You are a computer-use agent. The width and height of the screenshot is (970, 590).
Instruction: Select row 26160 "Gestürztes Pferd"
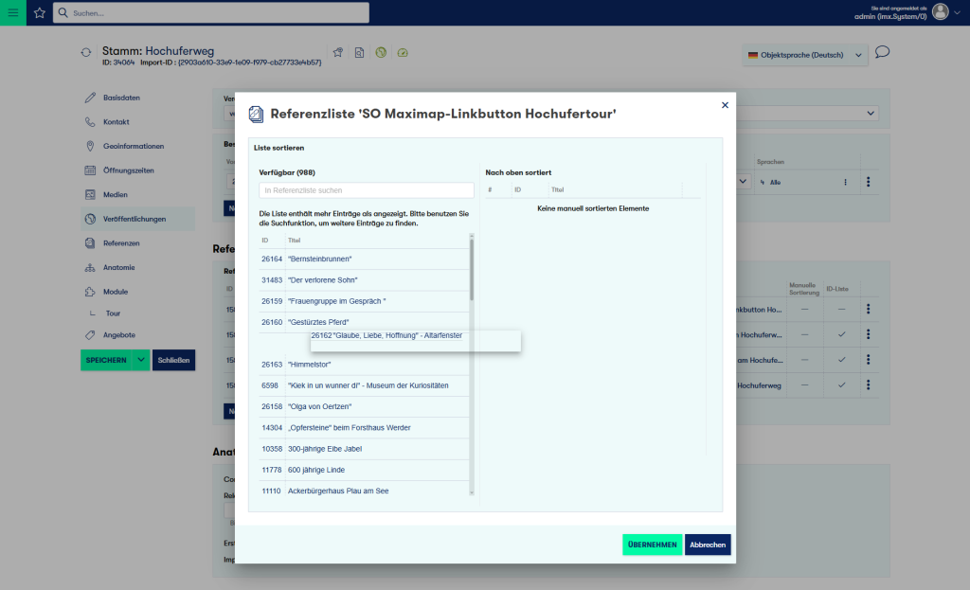tap(364, 322)
